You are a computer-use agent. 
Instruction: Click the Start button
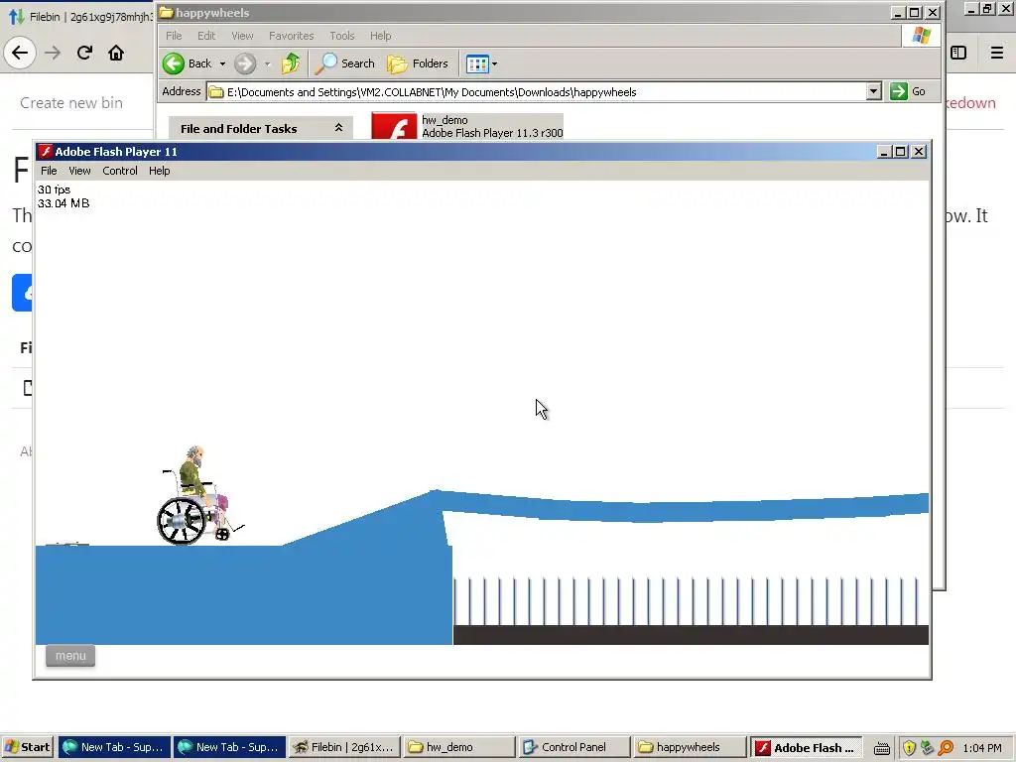(28, 747)
